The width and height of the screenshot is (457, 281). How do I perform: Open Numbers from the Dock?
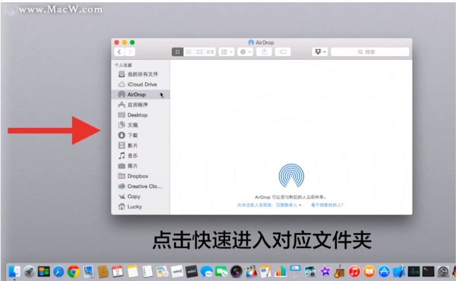click(x=281, y=272)
